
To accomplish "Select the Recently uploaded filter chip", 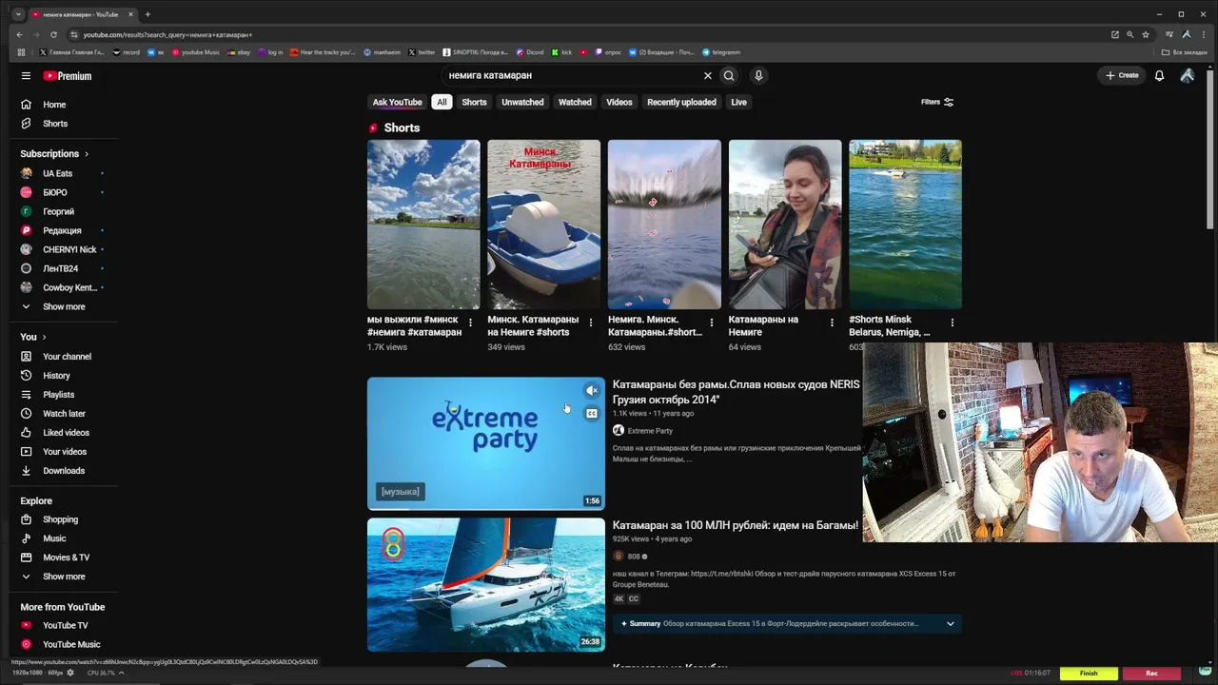I will pos(681,102).
